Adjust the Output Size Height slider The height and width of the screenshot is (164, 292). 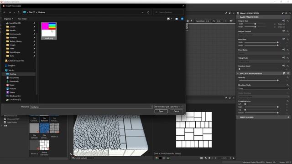[x=255, y=27]
